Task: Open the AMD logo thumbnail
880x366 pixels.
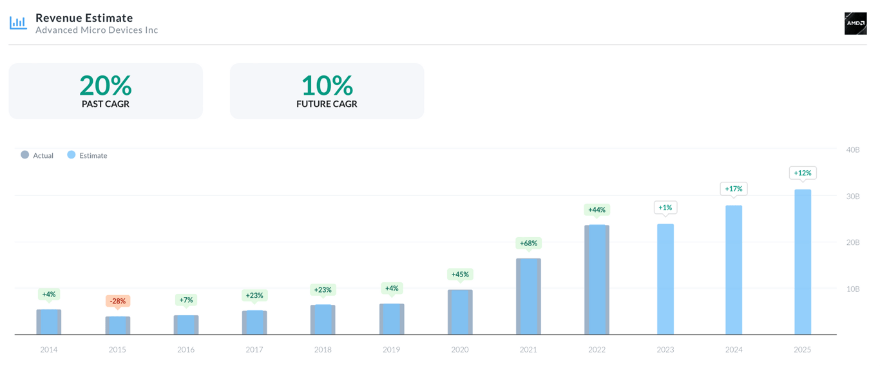Action: tap(856, 23)
